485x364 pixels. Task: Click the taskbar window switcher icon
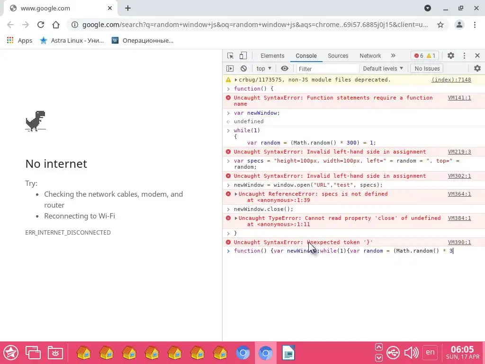pyautogui.click(x=33, y=353)
